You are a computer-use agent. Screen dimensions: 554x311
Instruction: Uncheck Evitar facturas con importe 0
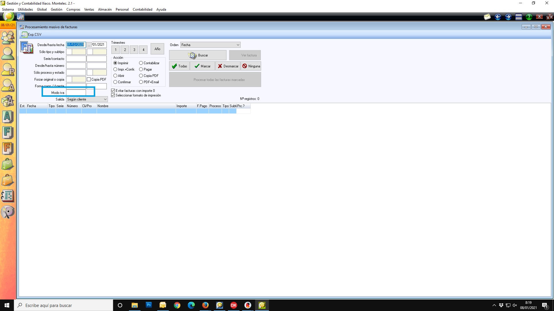(113, 91)
